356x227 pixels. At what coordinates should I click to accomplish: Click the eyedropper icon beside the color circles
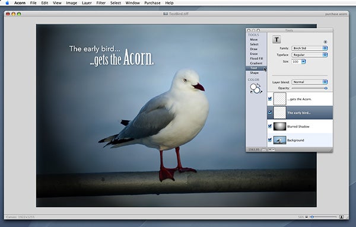coord(261,92)
